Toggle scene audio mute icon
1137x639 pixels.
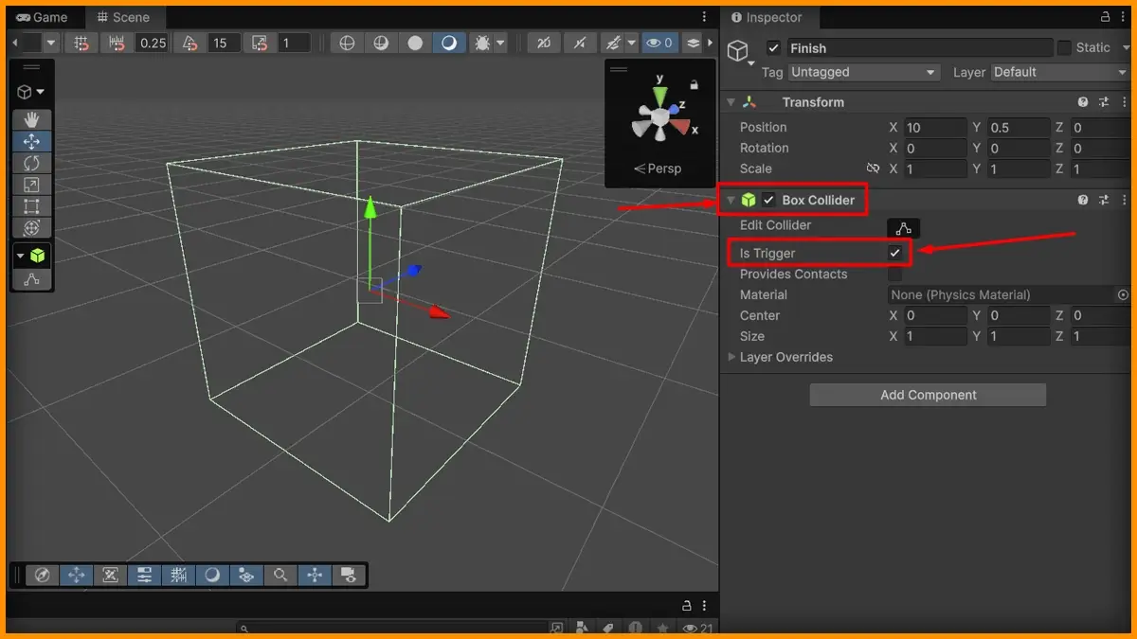point(580,43)
